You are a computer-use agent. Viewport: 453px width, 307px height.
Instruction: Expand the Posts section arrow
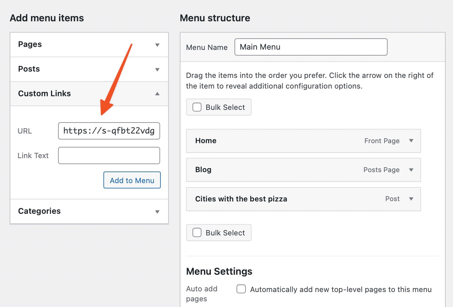coord(157,70)
